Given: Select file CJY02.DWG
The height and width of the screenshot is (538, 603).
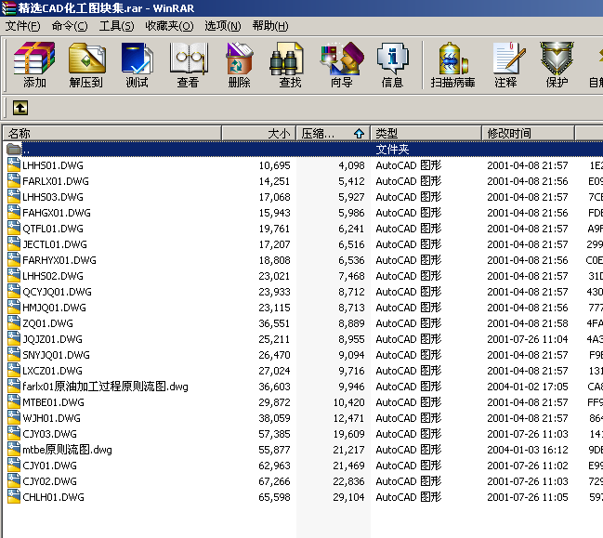Looking at the screenshot, I should (x=49, y=481).
